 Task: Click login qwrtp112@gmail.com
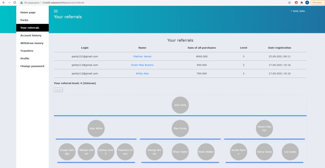click(84, 73)
